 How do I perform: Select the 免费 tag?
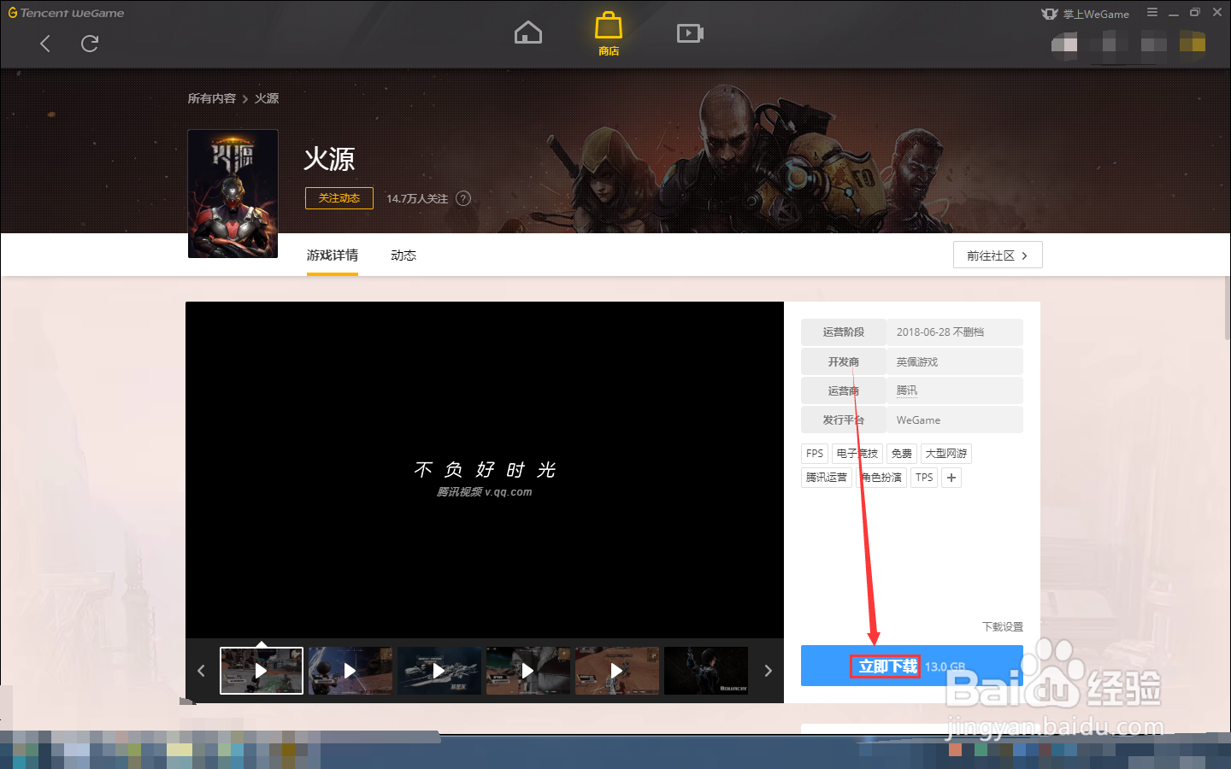coord(902,454)
